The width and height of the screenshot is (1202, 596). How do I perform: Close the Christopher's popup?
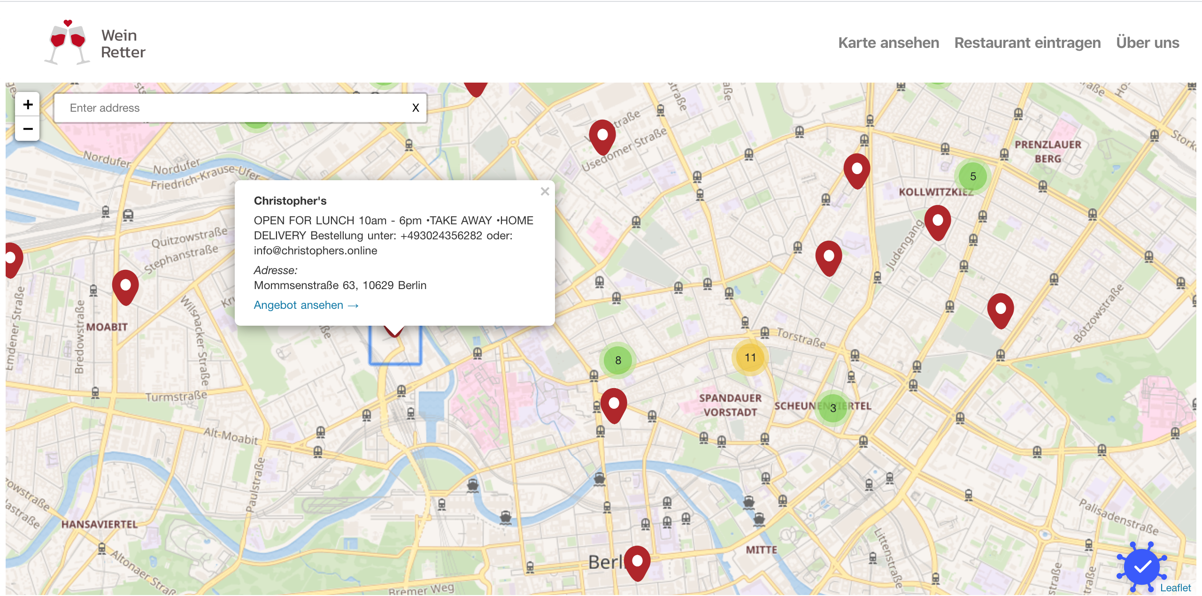[x=545, y=191]
